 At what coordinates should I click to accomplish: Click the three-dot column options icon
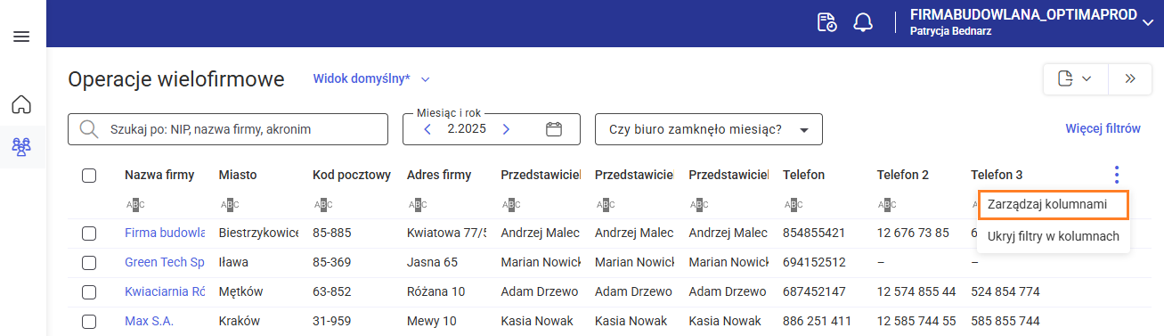pos(1117,175)
